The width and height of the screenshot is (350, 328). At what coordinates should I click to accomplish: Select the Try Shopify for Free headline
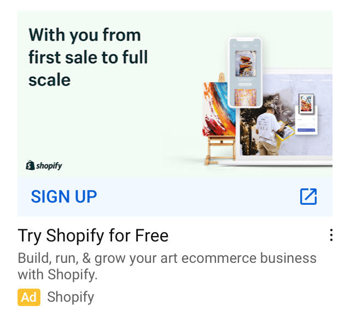click(x=93, y=235)
